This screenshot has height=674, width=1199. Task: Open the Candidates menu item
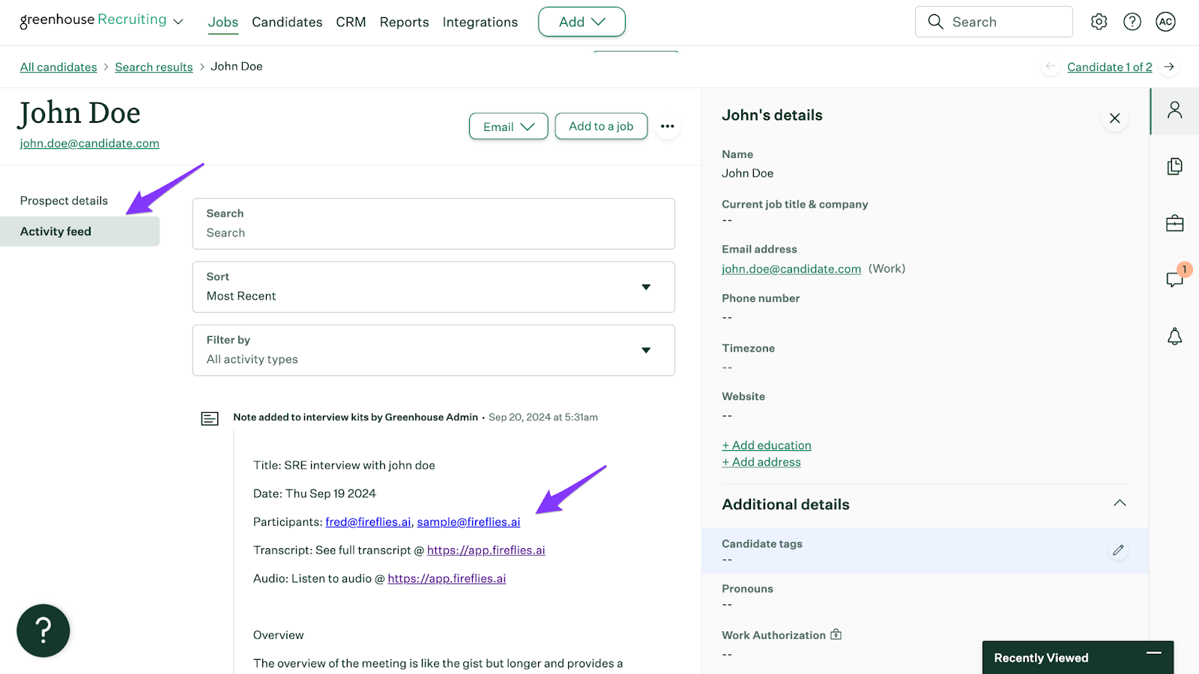(x=287, y=22)
